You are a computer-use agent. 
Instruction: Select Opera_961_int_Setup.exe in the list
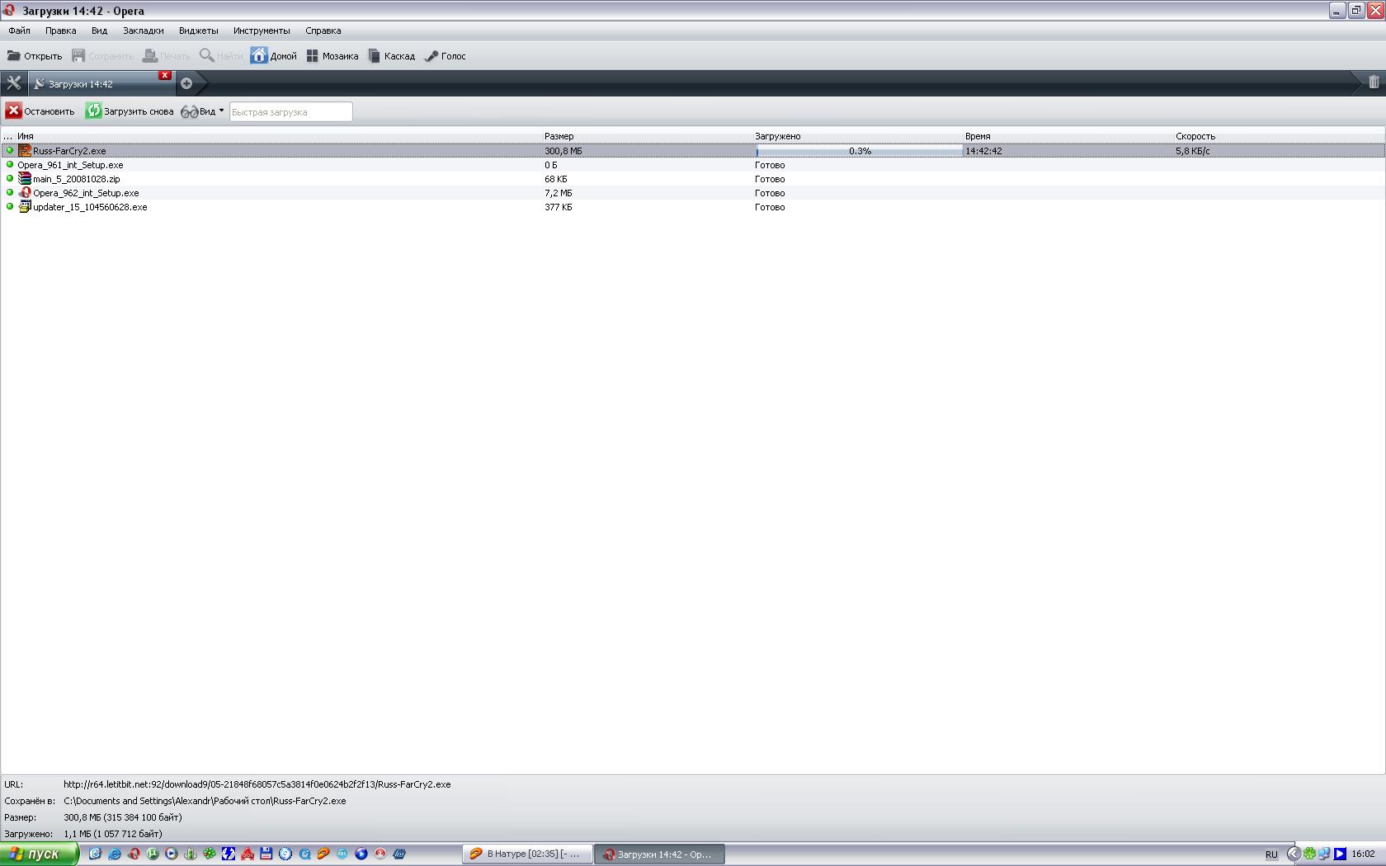[70, 165]
